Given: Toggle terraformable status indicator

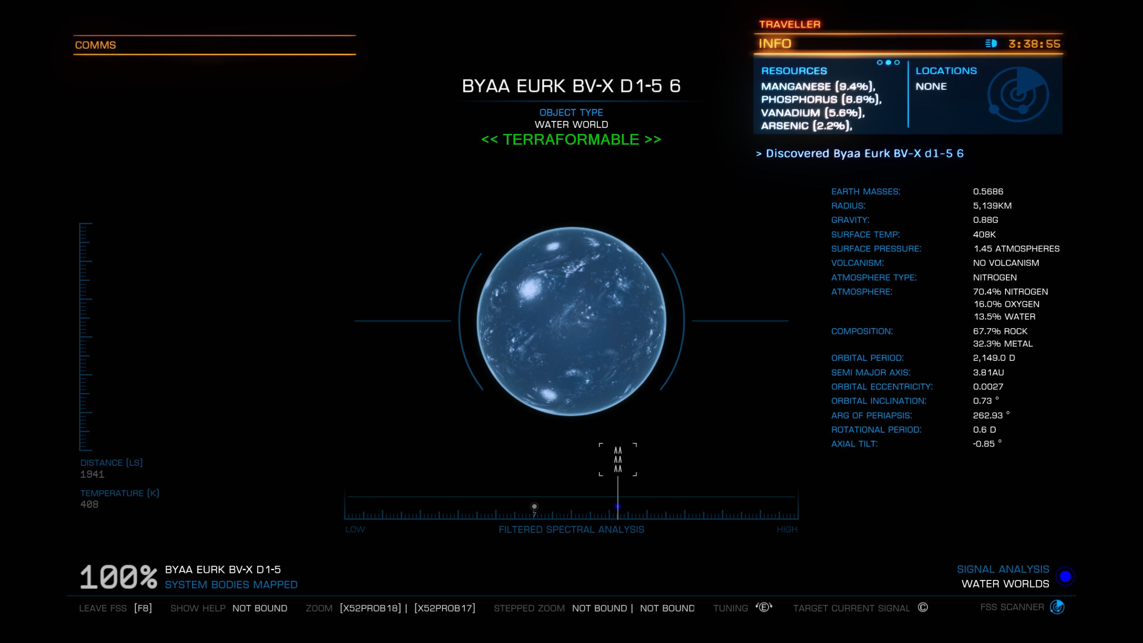Looking at the screenshot, I should click(x=571, y=139).
